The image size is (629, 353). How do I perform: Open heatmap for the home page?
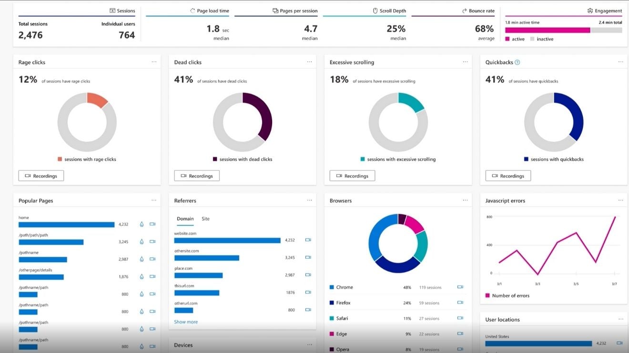click(142, 224)
